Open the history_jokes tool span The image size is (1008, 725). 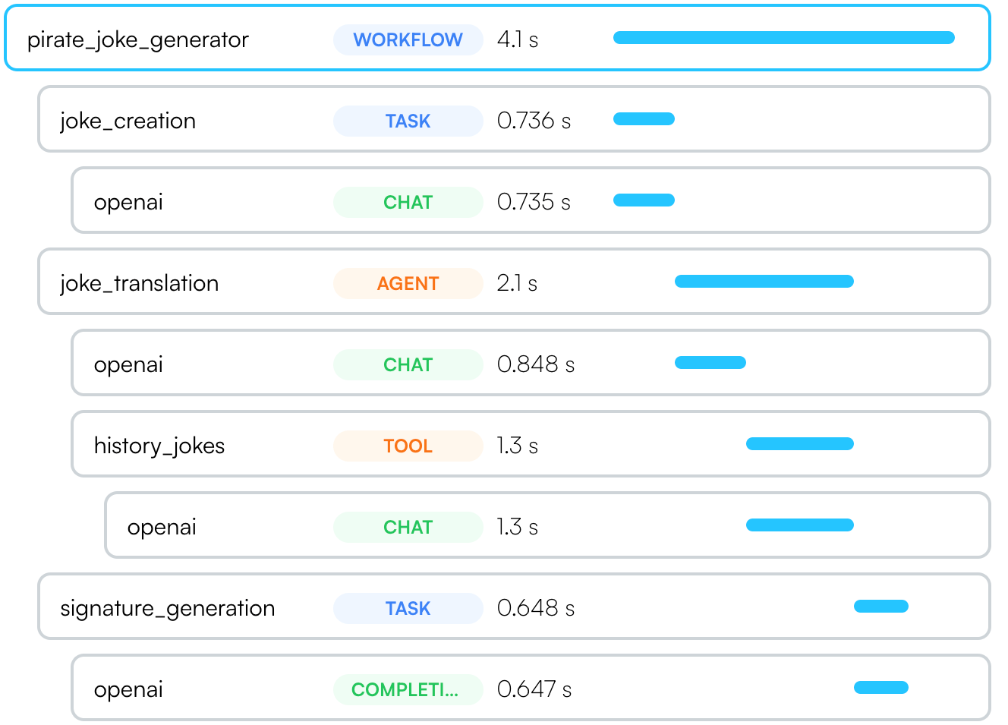[x=531, y=444]
